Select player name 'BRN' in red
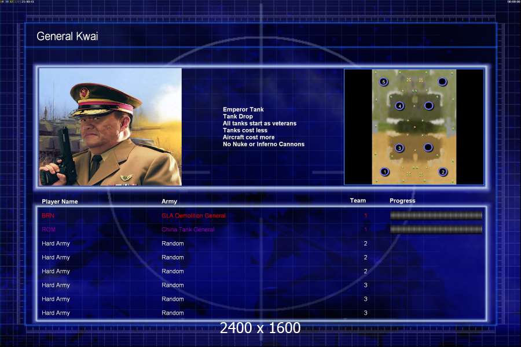Image resolution: width=521 pixels, height=347 pixels. point(48,216)
